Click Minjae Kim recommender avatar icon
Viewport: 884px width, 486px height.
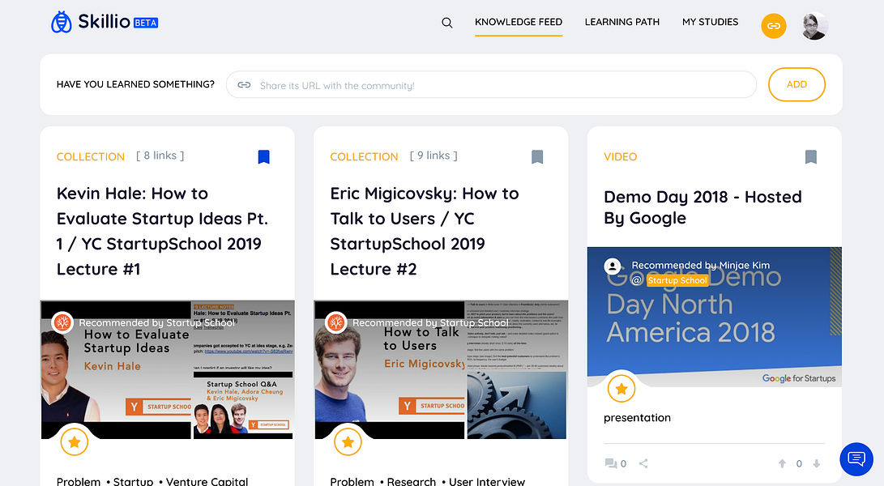(x=613, y=266)
